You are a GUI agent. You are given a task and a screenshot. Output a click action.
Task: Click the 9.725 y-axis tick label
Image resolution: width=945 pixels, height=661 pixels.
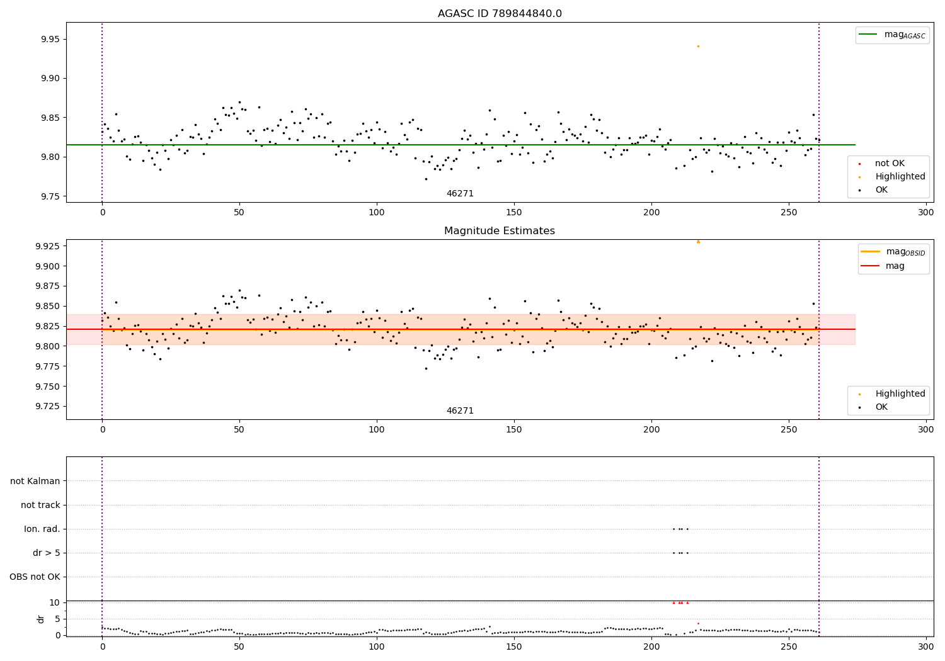coord(47,407)
